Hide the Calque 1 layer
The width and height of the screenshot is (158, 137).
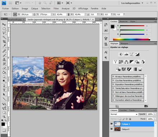[x=112, y=124]
